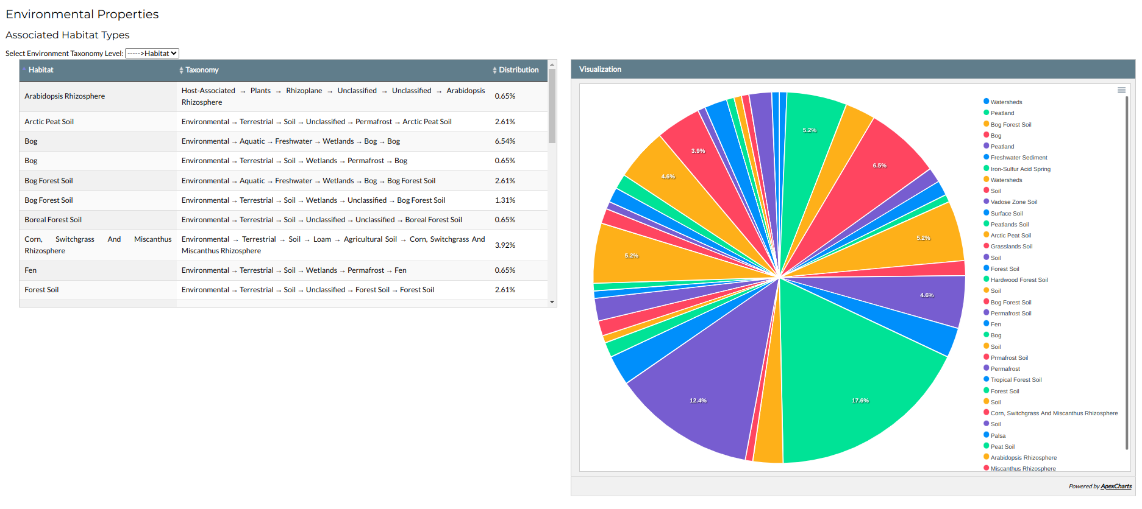
Task: Click the table scrollbar up arrow
Action: coord(552,64)
